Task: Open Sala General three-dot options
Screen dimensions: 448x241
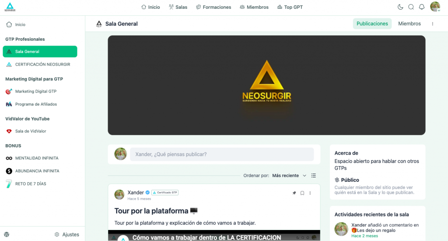Action: click(x=433, y=24)
